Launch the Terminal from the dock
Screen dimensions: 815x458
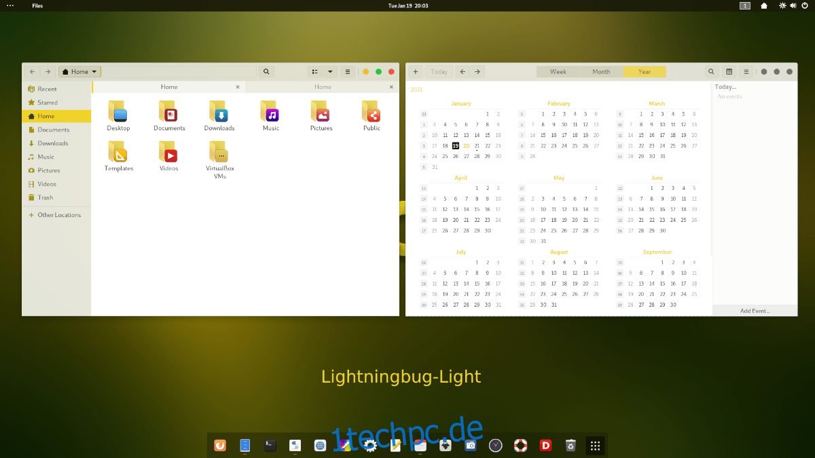[270, 445]
